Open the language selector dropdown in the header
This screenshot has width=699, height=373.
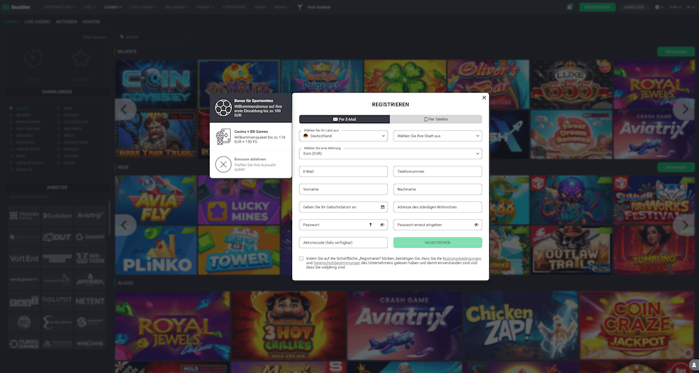(x=691, y=7)
